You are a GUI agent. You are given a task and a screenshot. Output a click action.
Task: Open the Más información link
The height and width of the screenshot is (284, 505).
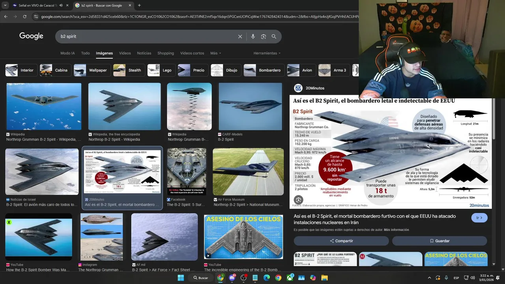click(396, 230)
